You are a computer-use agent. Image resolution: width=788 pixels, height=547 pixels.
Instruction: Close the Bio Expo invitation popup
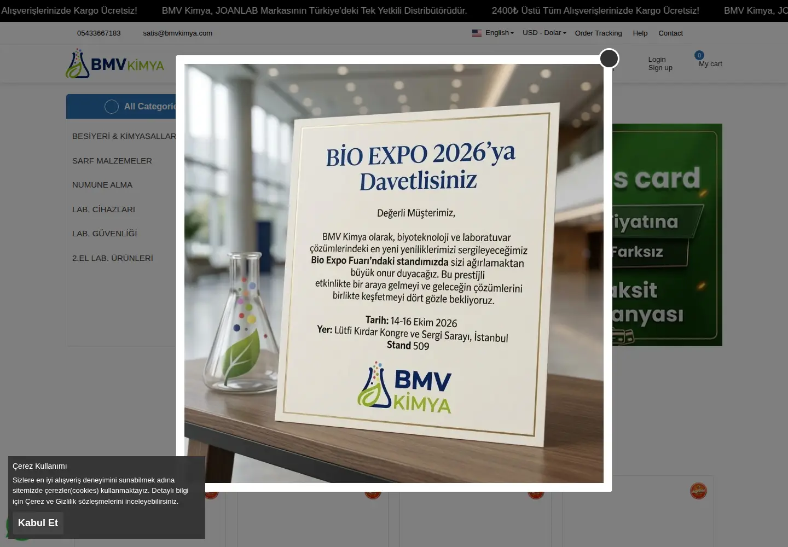point(609,59)
